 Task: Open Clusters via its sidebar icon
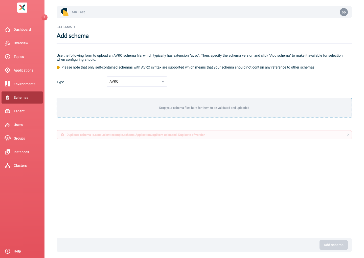8,166
